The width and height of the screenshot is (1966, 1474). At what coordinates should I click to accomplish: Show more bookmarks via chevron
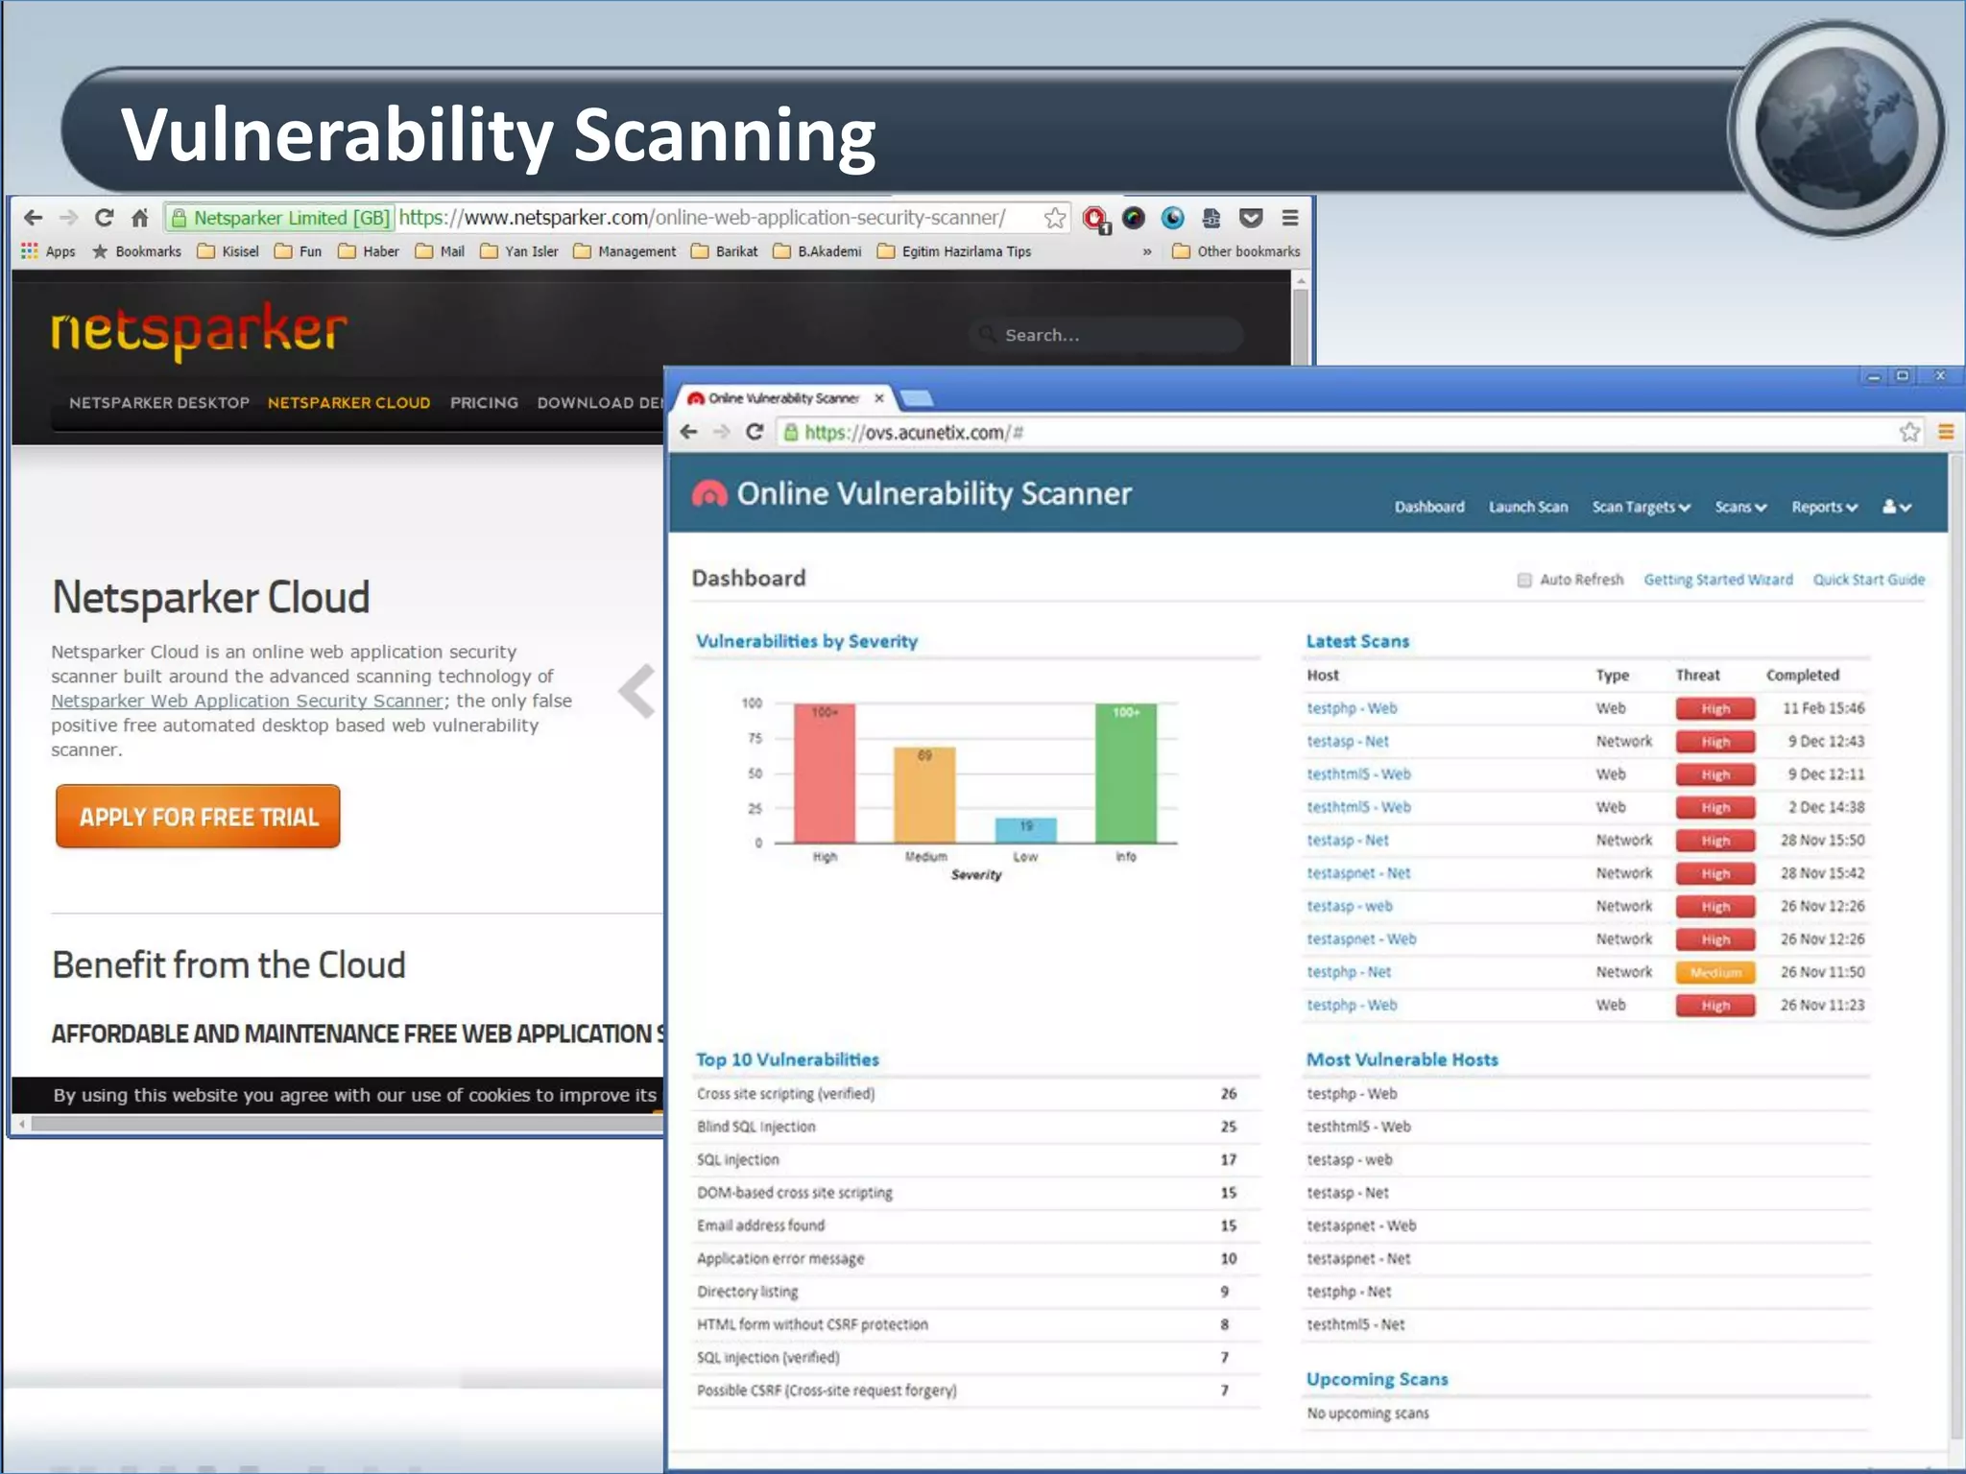(x=1146, y=251)
